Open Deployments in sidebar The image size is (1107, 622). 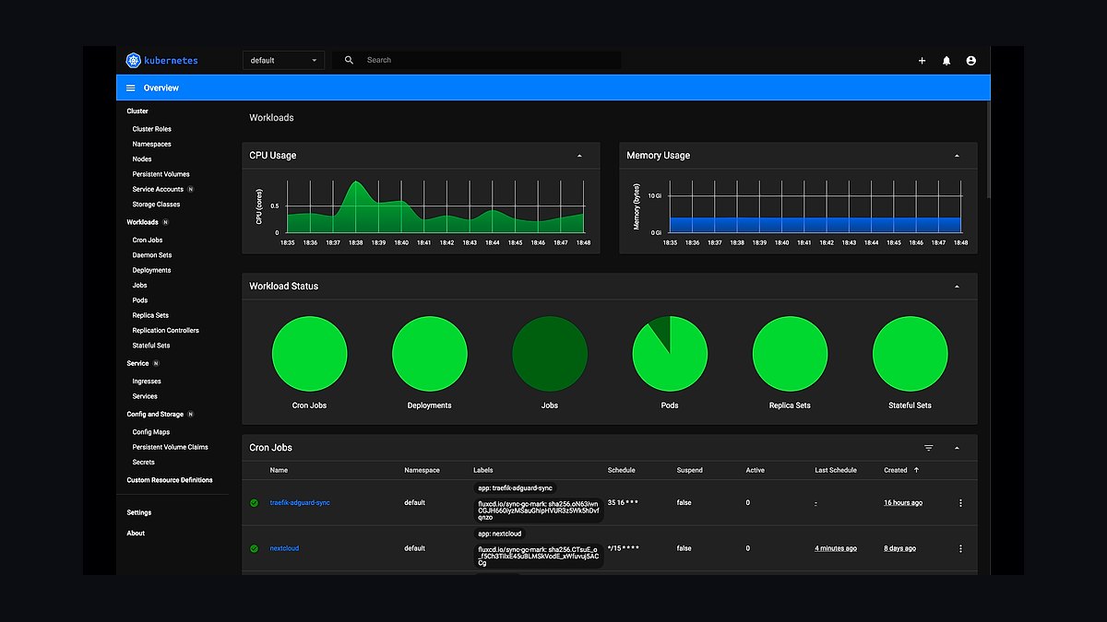tap(151, 270)
